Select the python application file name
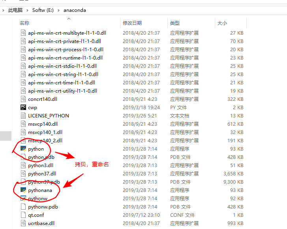Viewport: 287px width, 229px height. click(x=36, y=149)
